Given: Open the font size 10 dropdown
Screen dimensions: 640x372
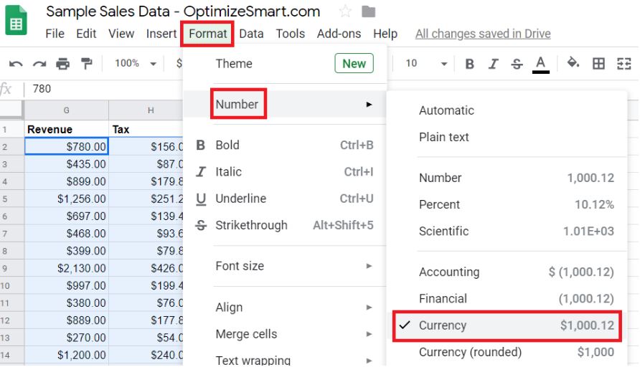Looking at the screenshot, I should [x=425, y=63].
